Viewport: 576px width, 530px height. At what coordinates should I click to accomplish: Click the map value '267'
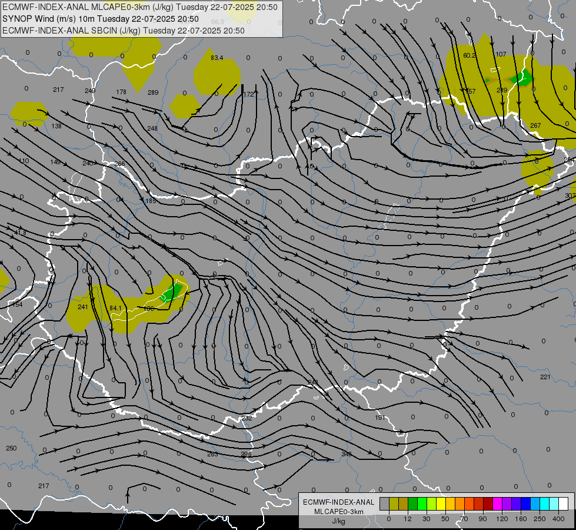pos(535,126)
